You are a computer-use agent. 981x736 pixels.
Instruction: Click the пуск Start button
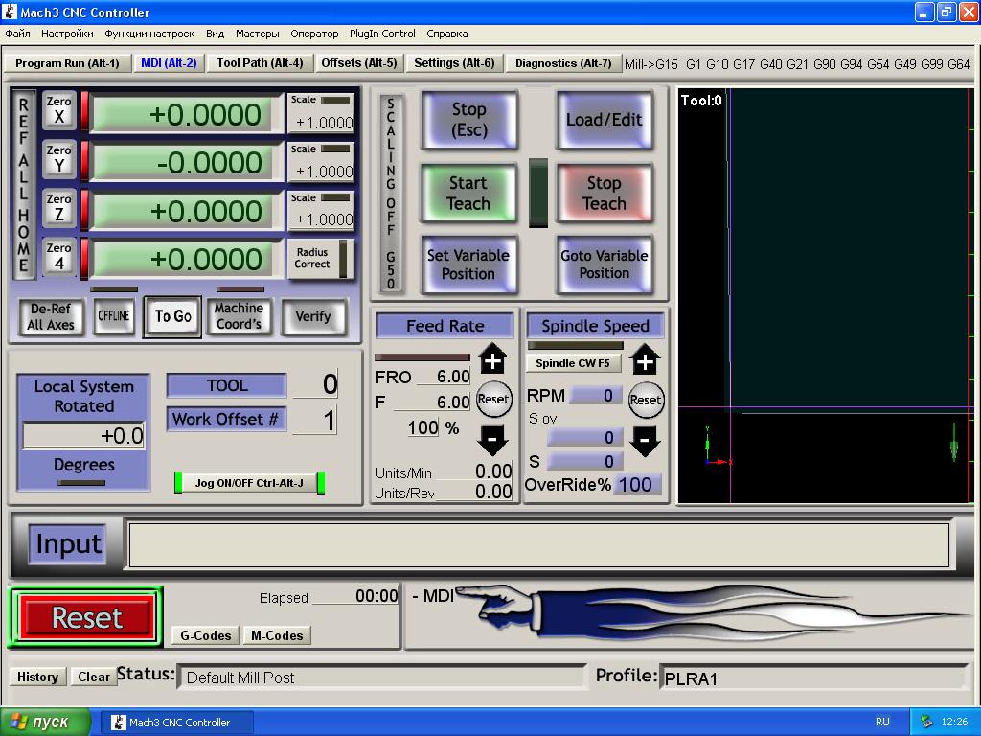pyautogui.click(x=45, y=723)
